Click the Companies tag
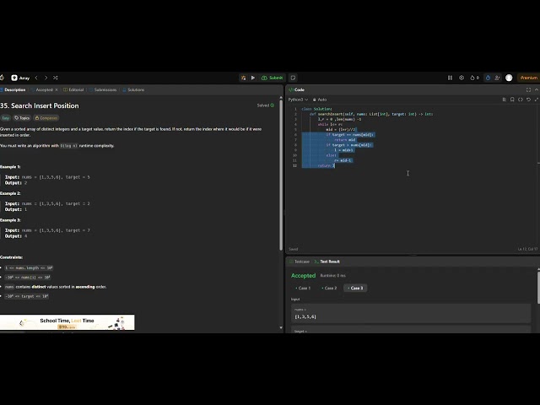Screen dimensions: 540x405 46,118
